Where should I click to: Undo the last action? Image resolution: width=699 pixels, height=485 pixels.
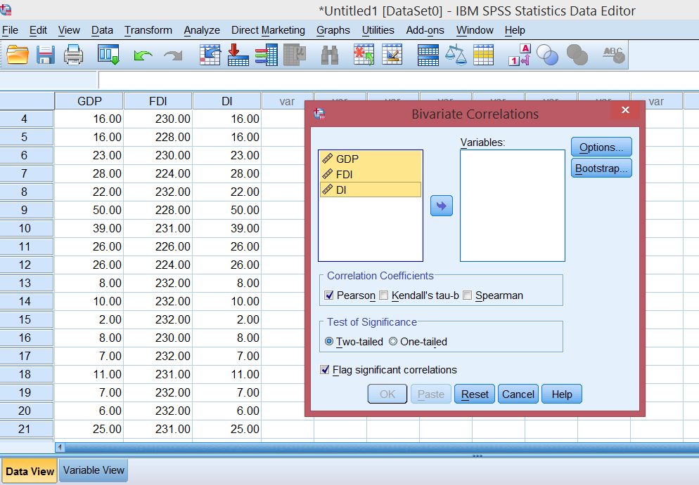[143, 56]
